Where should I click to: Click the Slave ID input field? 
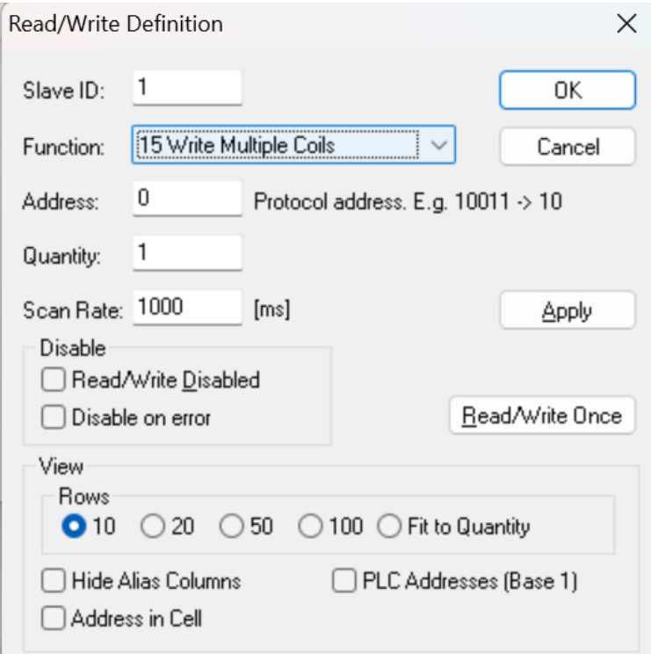coord(186,90)
